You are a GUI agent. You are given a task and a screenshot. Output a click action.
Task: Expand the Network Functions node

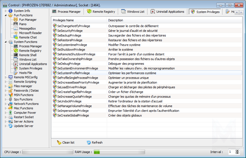pos(6,104)
